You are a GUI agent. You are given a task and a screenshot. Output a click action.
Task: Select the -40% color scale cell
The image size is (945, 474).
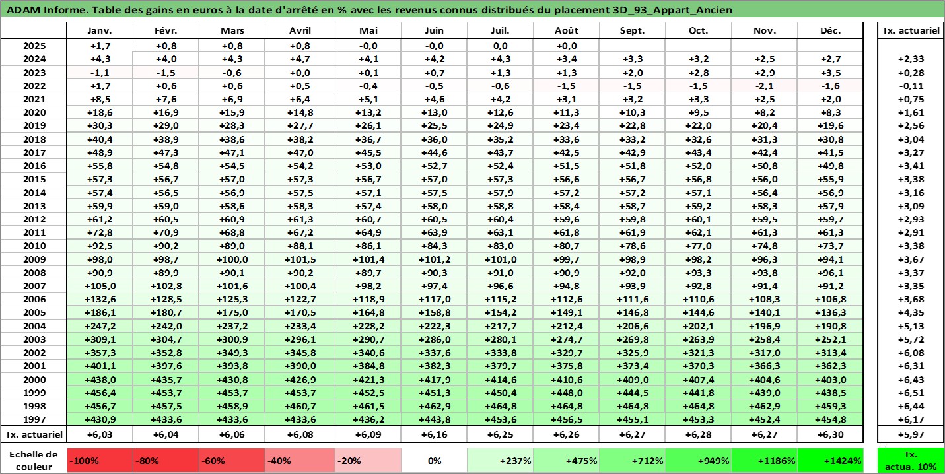click(x=300, y=461)
